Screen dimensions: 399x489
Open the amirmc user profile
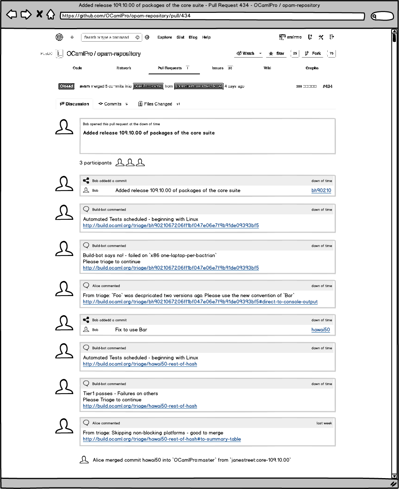[291, 37]
